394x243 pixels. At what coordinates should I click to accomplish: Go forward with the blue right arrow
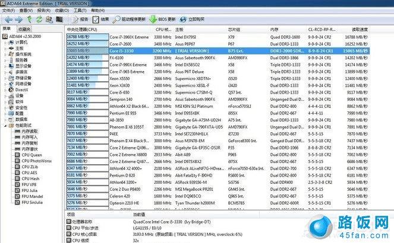click(x=19, y=20)
